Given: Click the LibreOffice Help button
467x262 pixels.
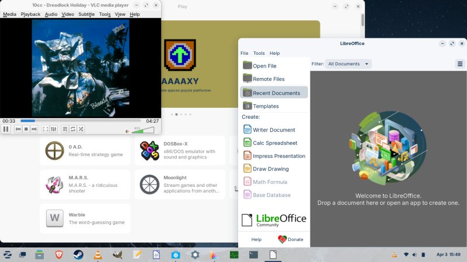Looking at the screenshot, I should click(256, 239).
